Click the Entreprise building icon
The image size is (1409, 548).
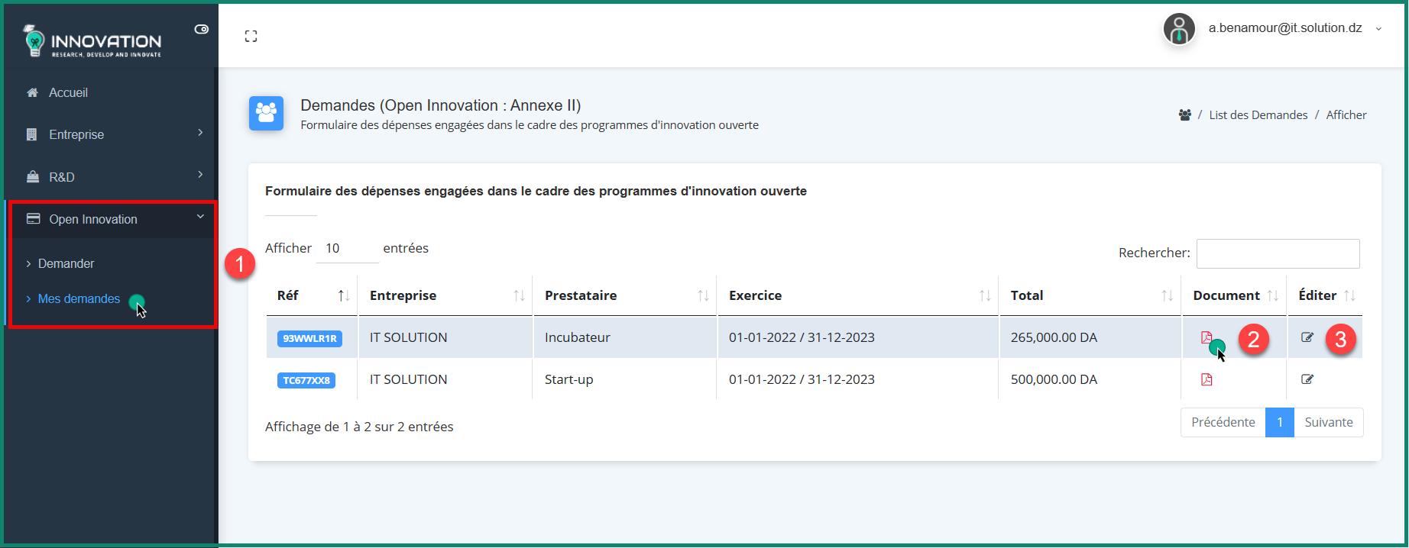(32, 134)
